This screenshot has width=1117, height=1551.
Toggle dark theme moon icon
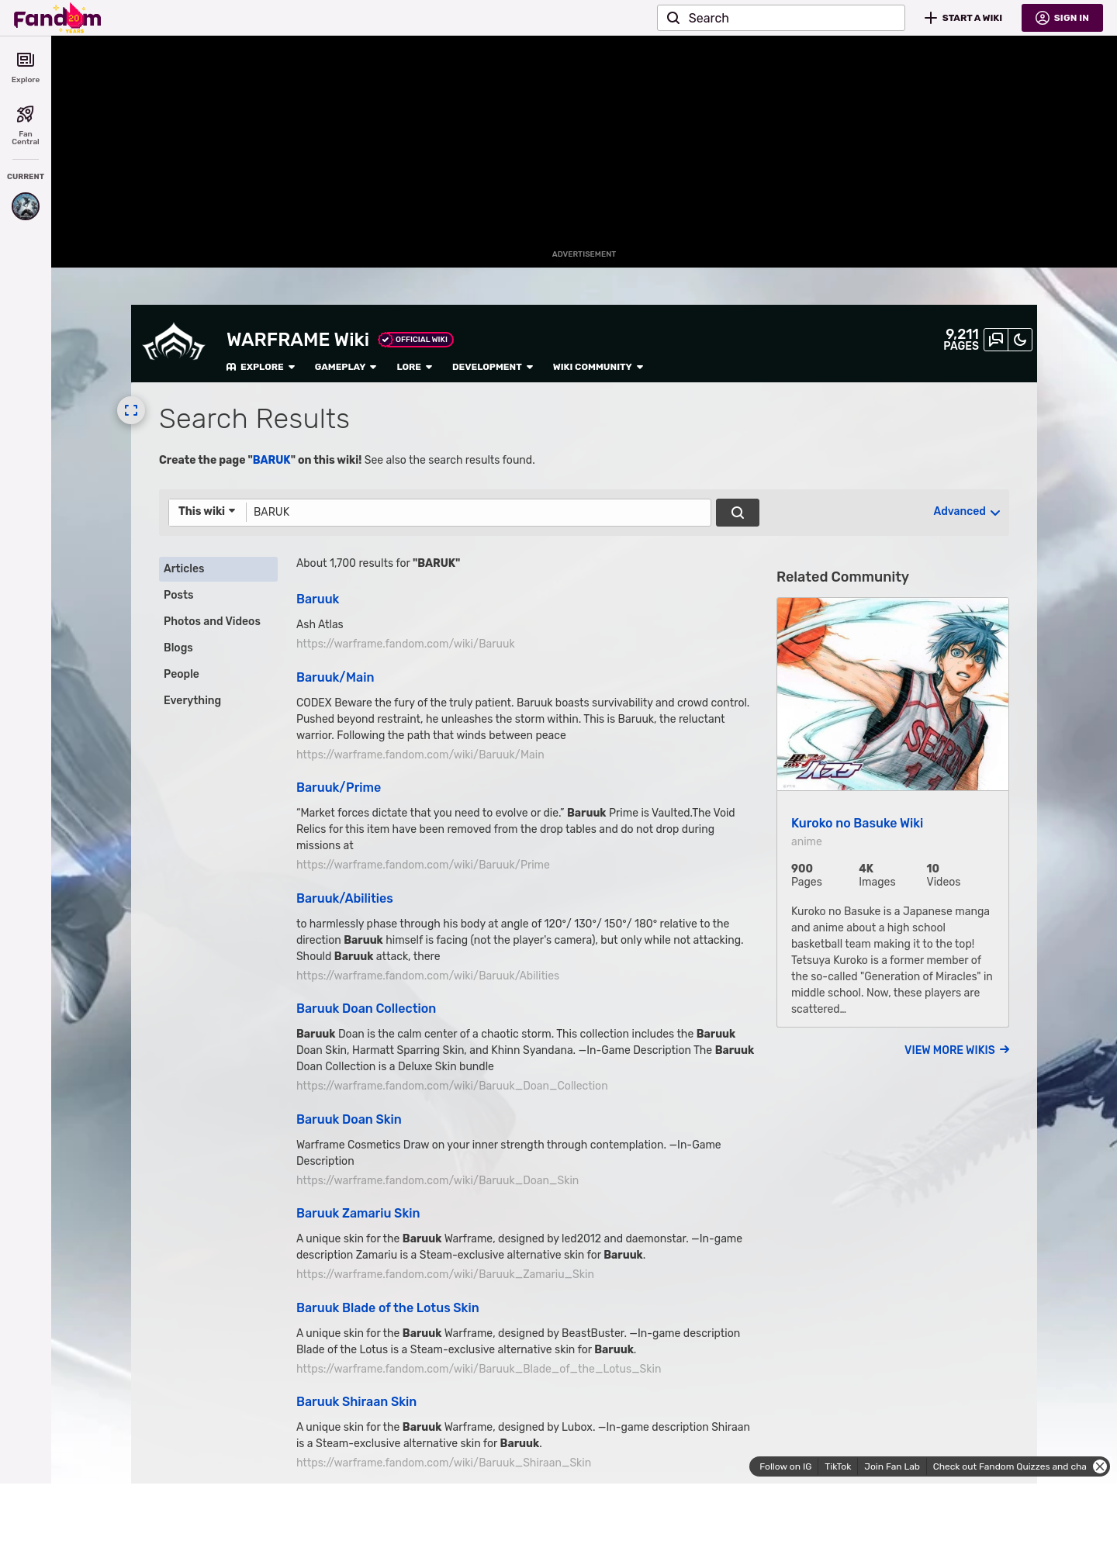click(1020, 340)
